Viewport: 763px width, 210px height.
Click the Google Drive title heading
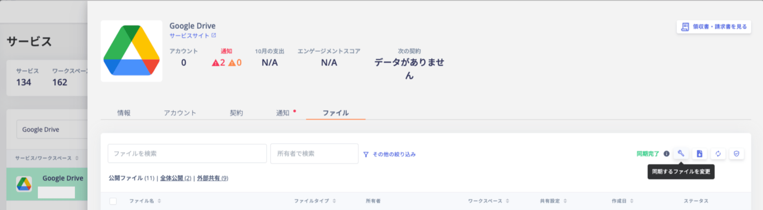(192, 26)
